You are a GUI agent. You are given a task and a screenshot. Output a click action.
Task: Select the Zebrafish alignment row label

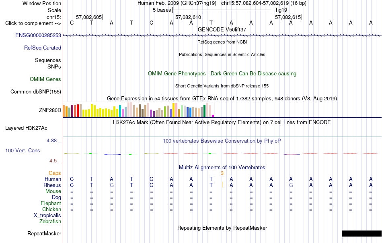tap(50, 222)
